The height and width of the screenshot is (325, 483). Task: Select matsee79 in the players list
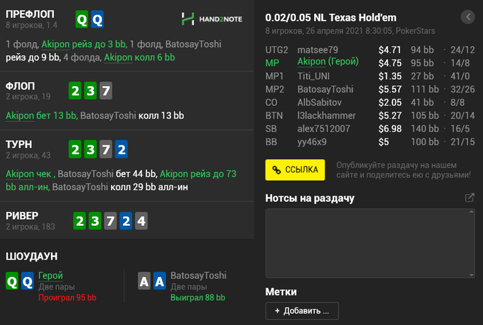[x=317, y=50]
